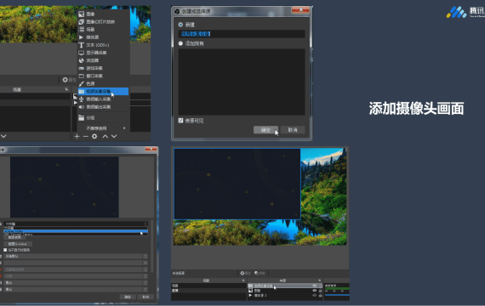485x306 pixels.
Task: Open Properties gear in bottom-right OBS window
Action: click(x=242, y=273)
